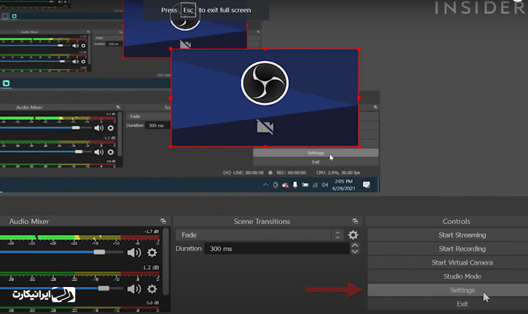Mute the second audio track speaker icon
Image resolution: width=528 pixels, height=314 pixels.
pos(134,289)
